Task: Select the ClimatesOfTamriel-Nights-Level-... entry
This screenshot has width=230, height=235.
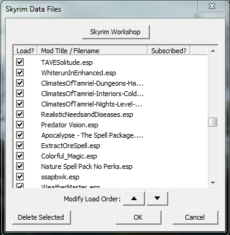Action: click(91, 104)
